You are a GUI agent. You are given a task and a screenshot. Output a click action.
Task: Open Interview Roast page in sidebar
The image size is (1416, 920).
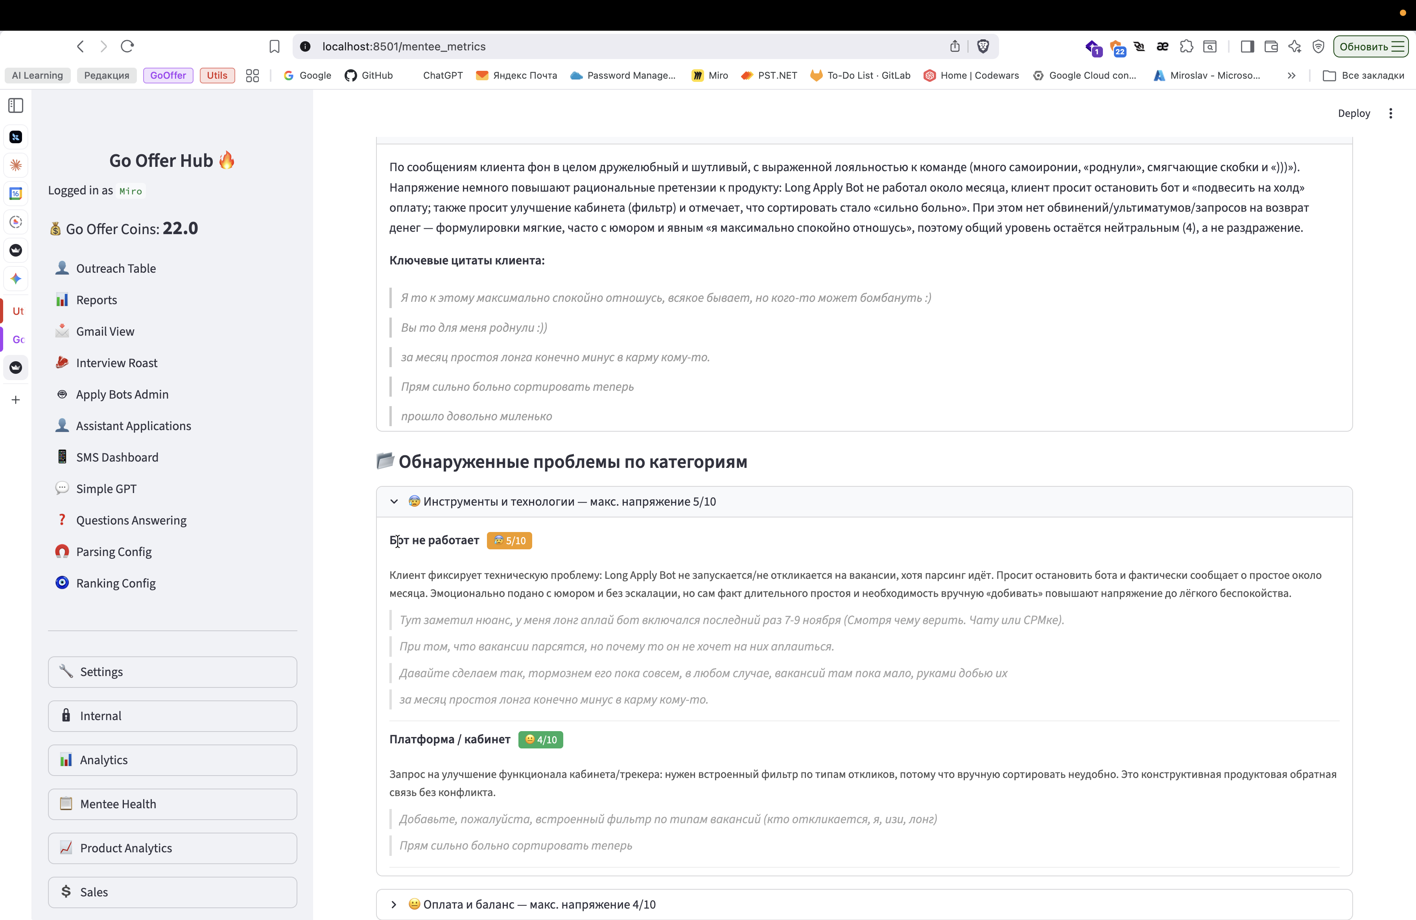[x=116, y=363]
